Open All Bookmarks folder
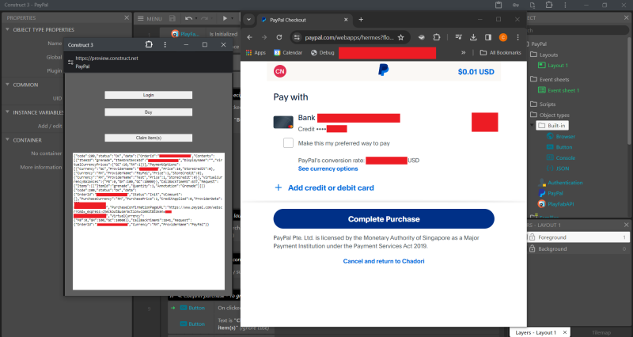This screenshot has width=633, height=337. pos(500,52)
